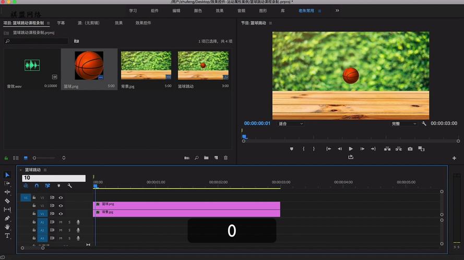Viewport: 464px width, 260px height.
Task: Select the Razor tool
Action: point(7,201)
